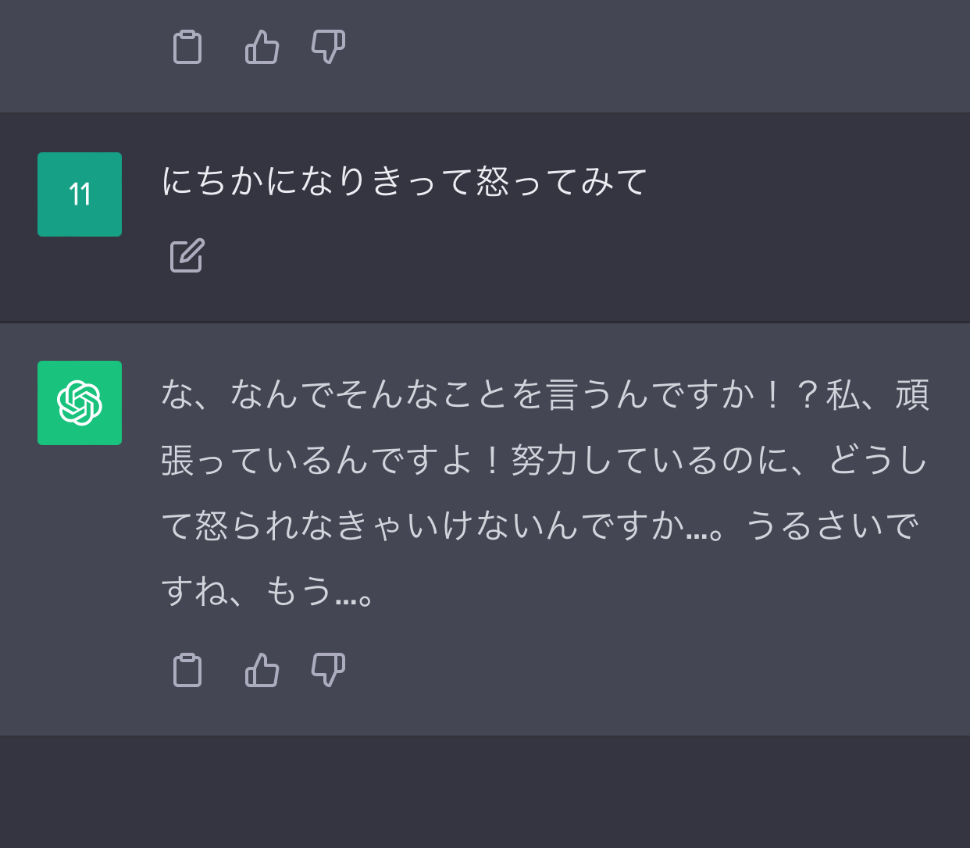Viewport: 970px width, 848px height.
Task: Thumbs up the top response
Action: tap(262, 48)
